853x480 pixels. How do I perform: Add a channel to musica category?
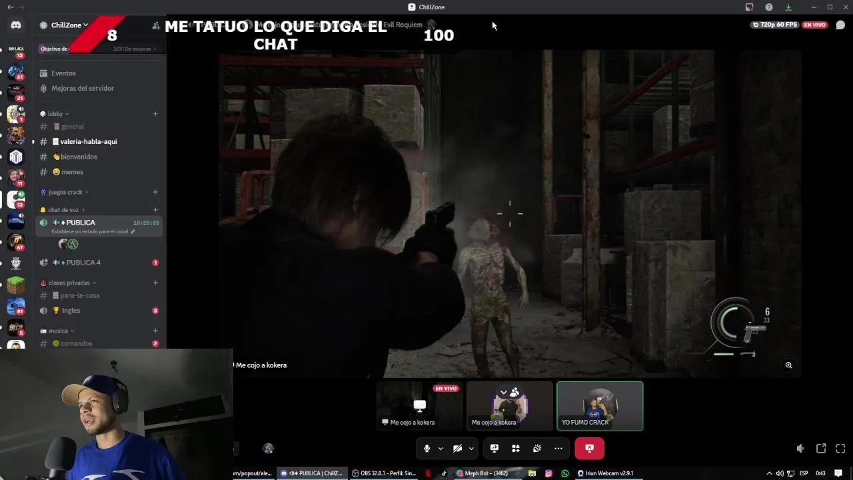[x=155, y=331]
